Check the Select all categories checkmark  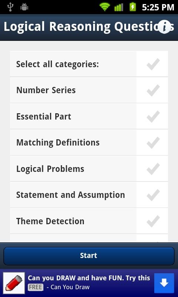pyautogui.click(x=153, y=64)
